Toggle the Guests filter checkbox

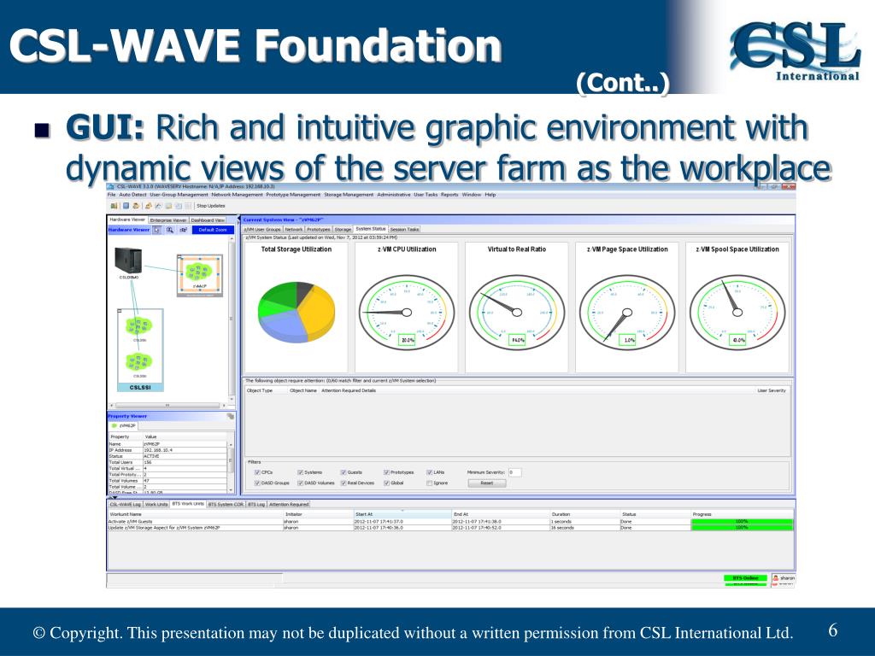tap(344, 472)
